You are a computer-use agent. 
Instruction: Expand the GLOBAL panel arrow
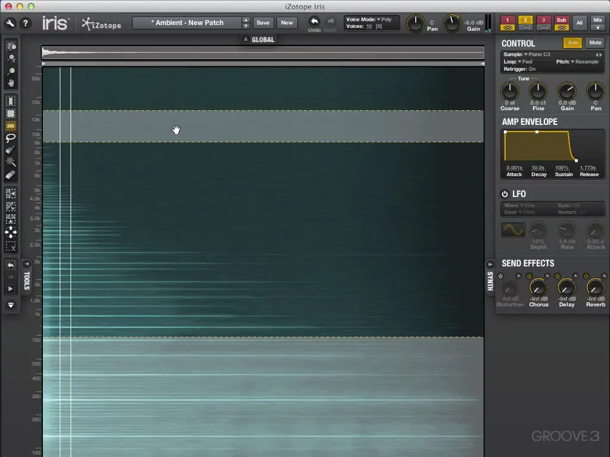point(246,39)
